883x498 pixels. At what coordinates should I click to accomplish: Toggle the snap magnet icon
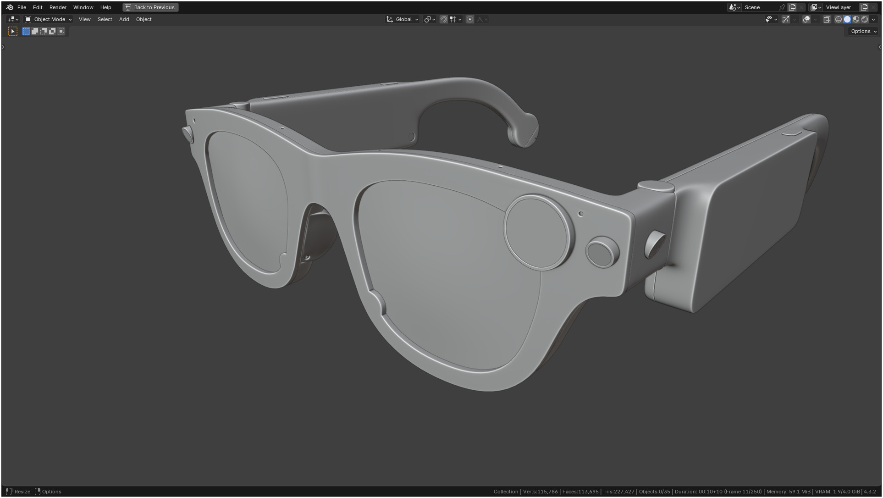click(x=443, y=19)
